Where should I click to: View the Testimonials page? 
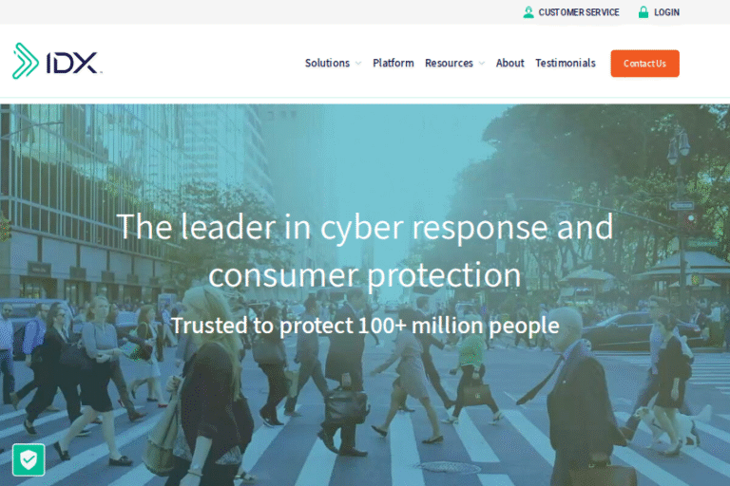[566, 63]
